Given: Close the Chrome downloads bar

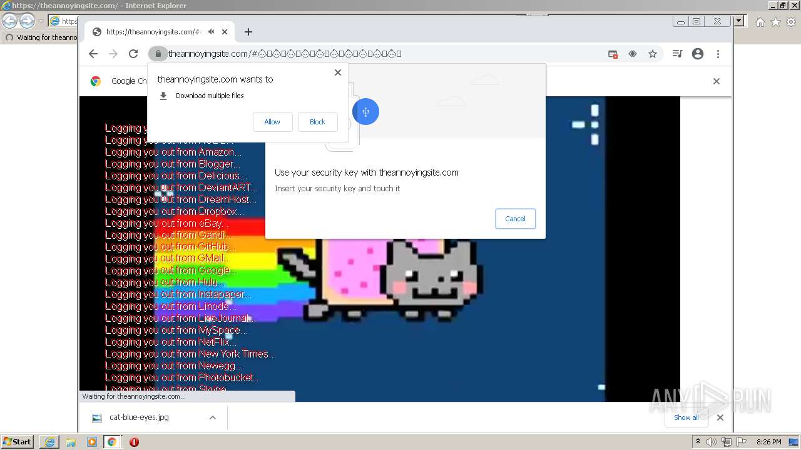Looking at the screenshot, I should click(x=720, y=417).
